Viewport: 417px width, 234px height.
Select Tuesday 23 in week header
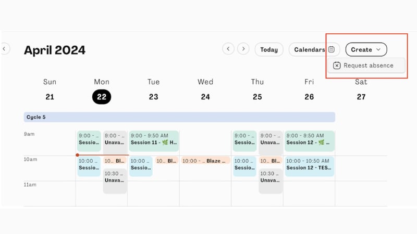pyautogui.click(x=153, y=97)
